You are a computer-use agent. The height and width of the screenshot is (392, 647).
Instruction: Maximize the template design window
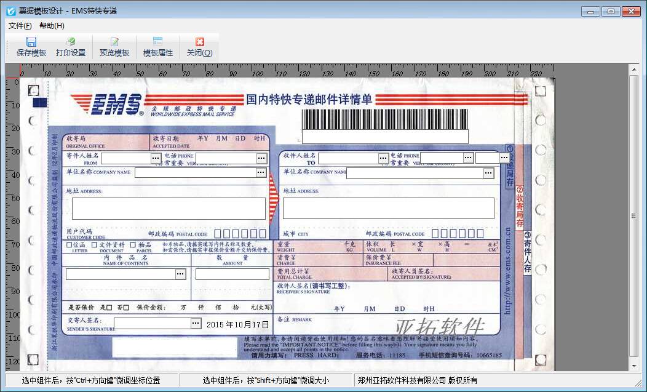point(611,12)
